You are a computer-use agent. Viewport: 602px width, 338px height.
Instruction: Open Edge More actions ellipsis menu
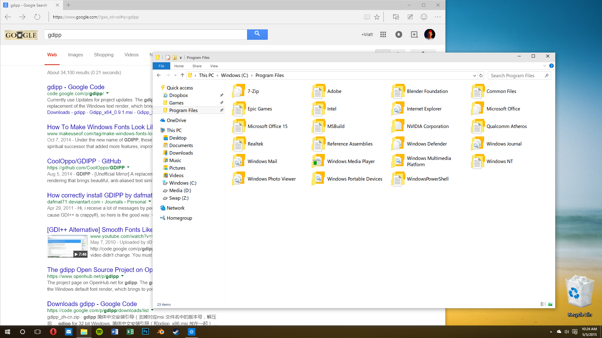pyautogui.click(x=438, y=17)
